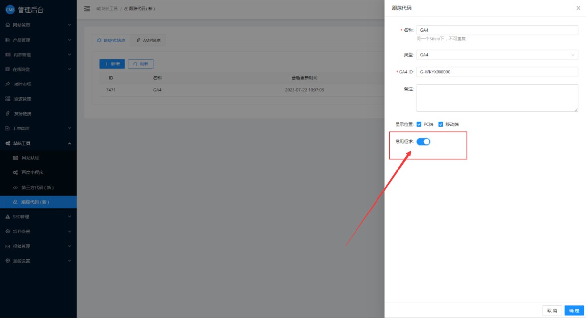The height and width of the screenshot is (318, 586).
Task: Open the 类型 dropdown showing GA4
Action: point(497,55)
